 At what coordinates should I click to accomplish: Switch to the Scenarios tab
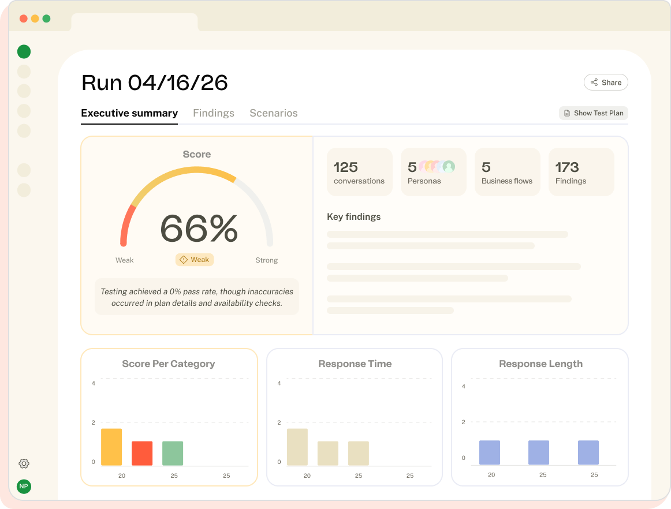tap(274, 113)
